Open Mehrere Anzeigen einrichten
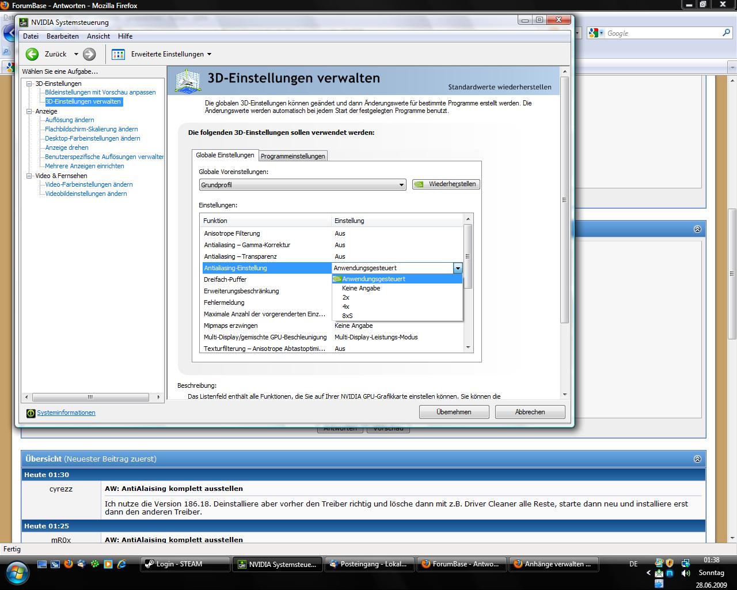 tap(85, 166)
